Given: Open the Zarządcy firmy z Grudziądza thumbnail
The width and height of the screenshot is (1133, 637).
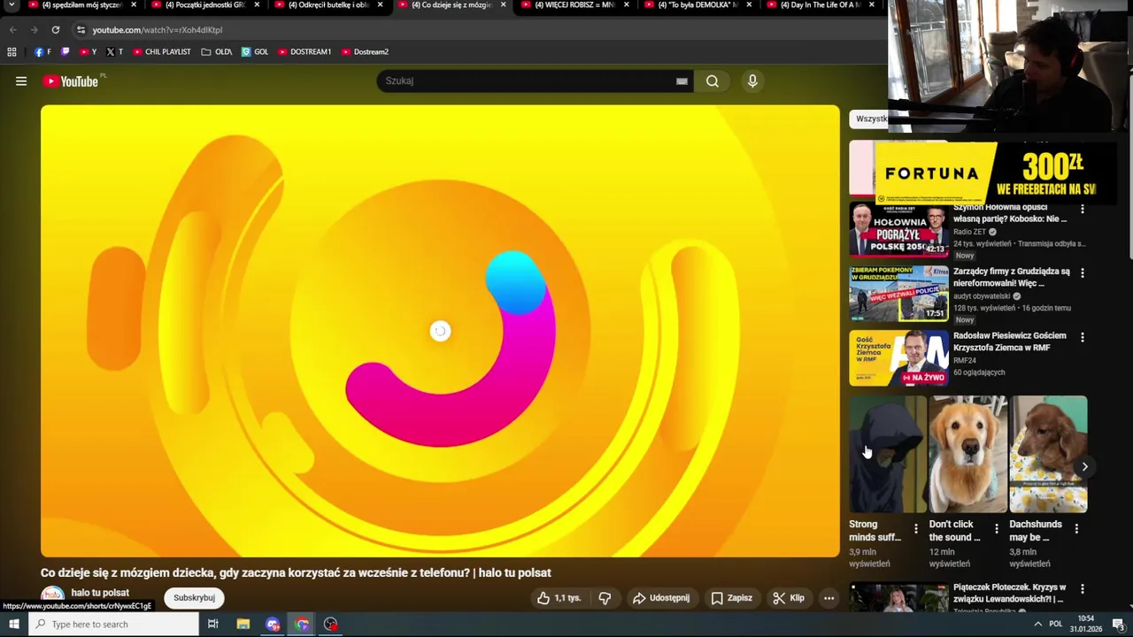Looking at the screenshot, I should [x=898, y=294].
